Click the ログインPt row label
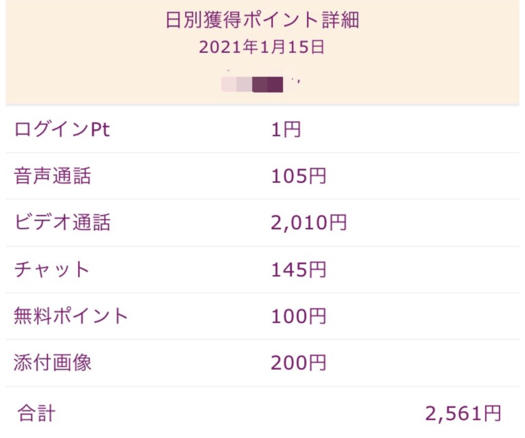 [x=62, y=130]
